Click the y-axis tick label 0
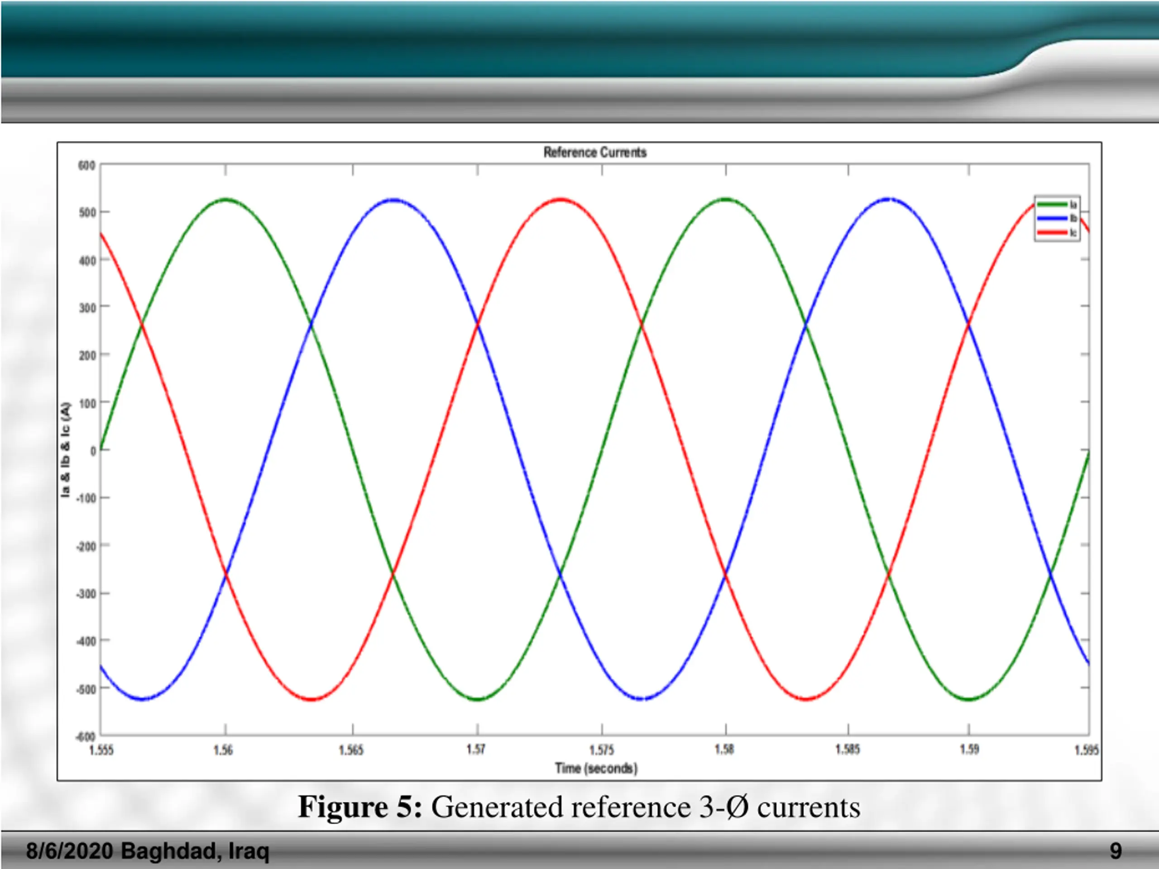The width and height of the screenshot is (1159, 869). click(x=93, y=451)
